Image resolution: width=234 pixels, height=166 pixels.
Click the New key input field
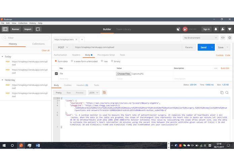[87, 79]
